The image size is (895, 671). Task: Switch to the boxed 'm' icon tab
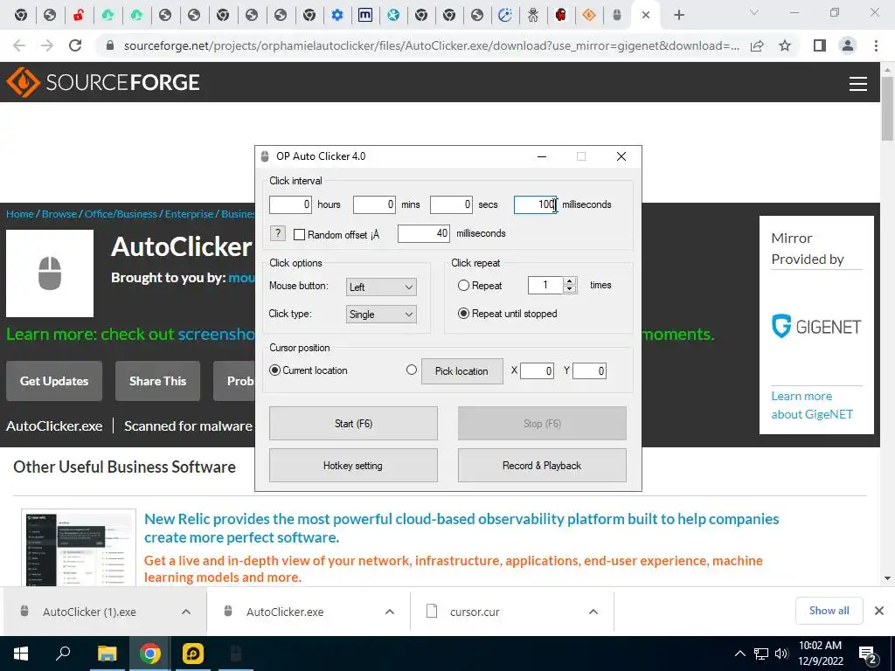click(365, 15)
